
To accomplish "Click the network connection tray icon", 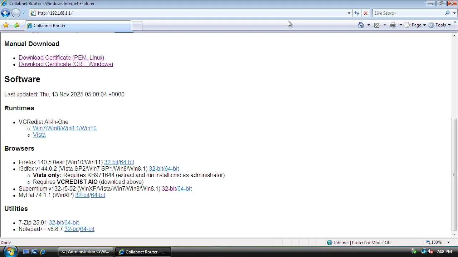I will [x=424, y=252].
